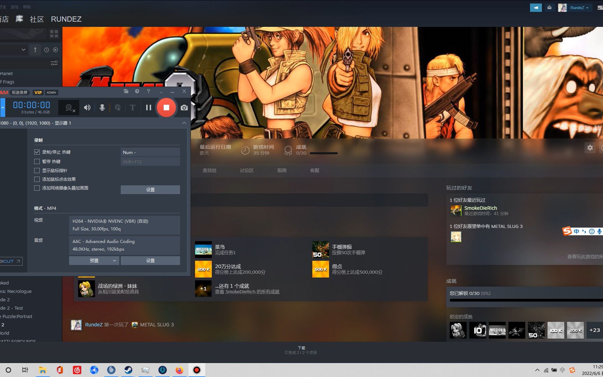Open RUNDEZ profile menu in Steam
603x377 pixels.
(x=66, y=19)
